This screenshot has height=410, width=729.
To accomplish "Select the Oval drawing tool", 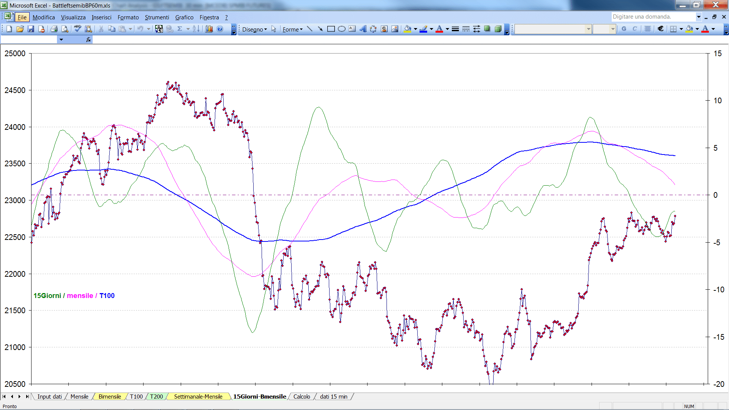I will coord(342,29).
